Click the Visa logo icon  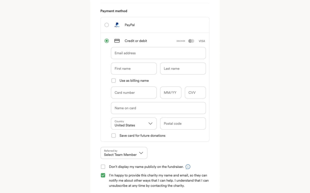click(202, 41)
